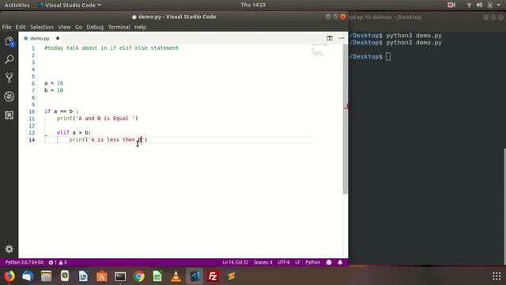Viewport: 506px width, 285px height.
Task: Click the 'a = 10' code line
Action: (x=54, y=83)
